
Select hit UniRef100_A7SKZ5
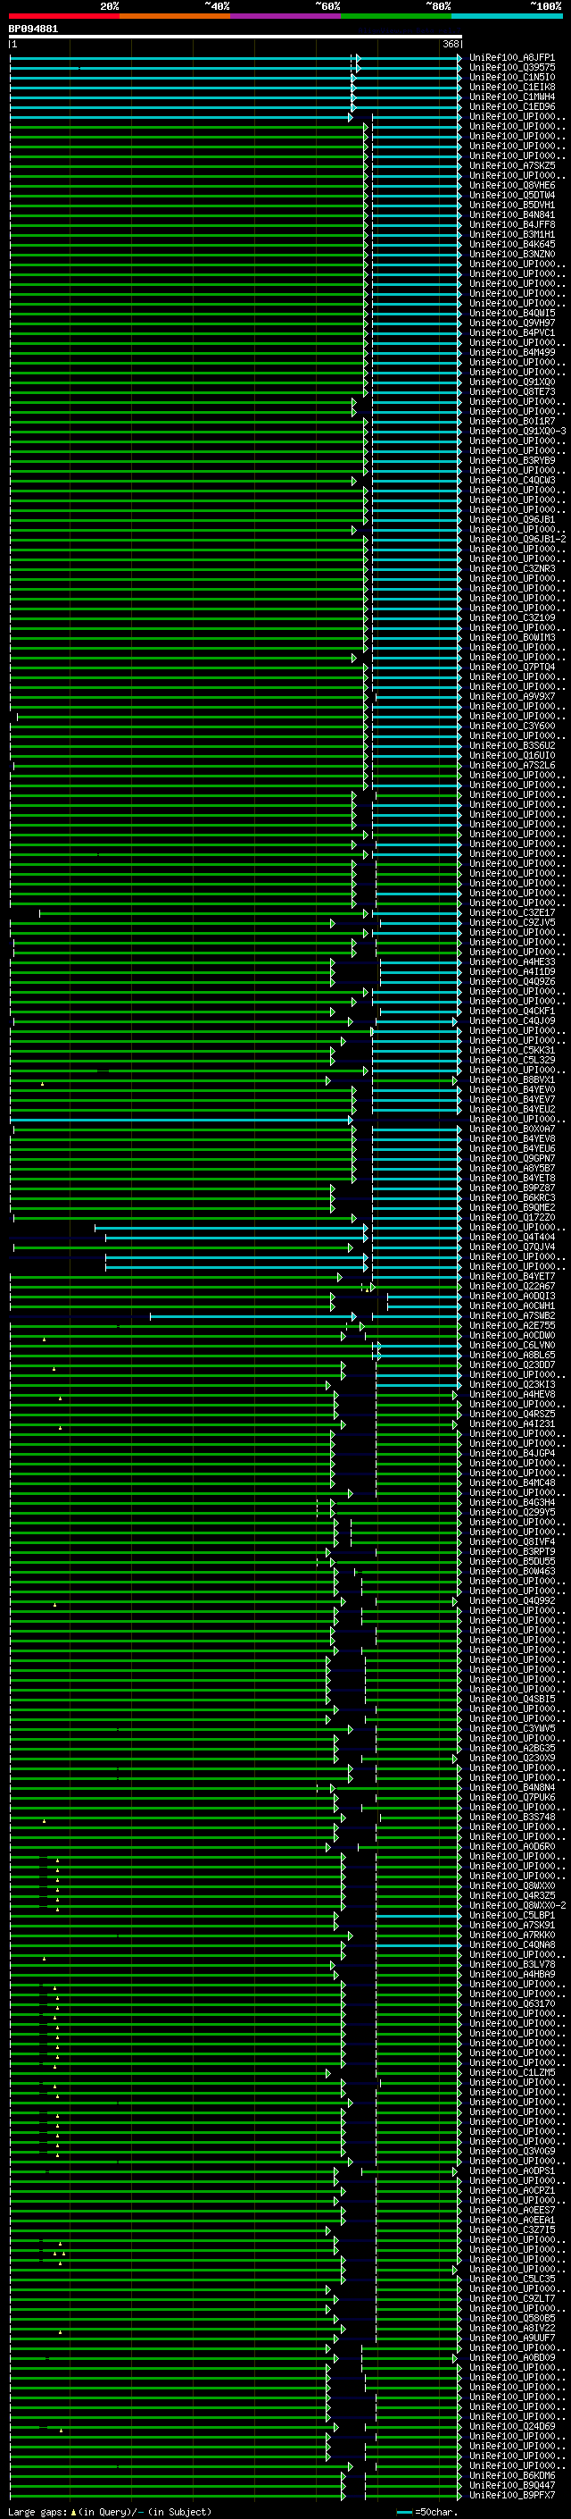[x=512, y=166]
